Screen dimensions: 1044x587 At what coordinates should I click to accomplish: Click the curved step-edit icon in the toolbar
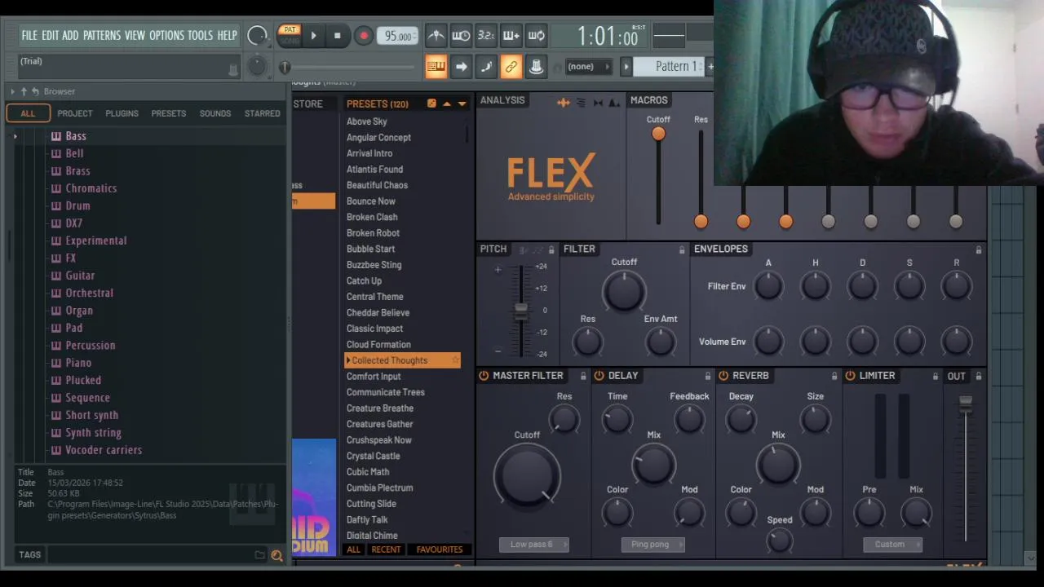pos(486,67)
